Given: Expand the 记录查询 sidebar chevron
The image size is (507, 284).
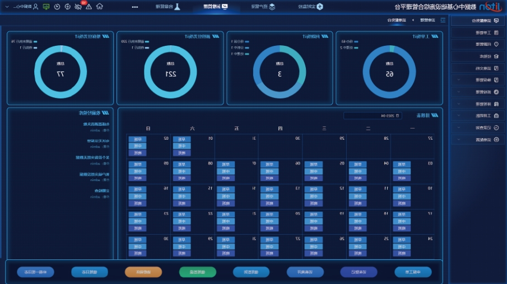Looking at the screenshot, I should [x=459, y=127].
